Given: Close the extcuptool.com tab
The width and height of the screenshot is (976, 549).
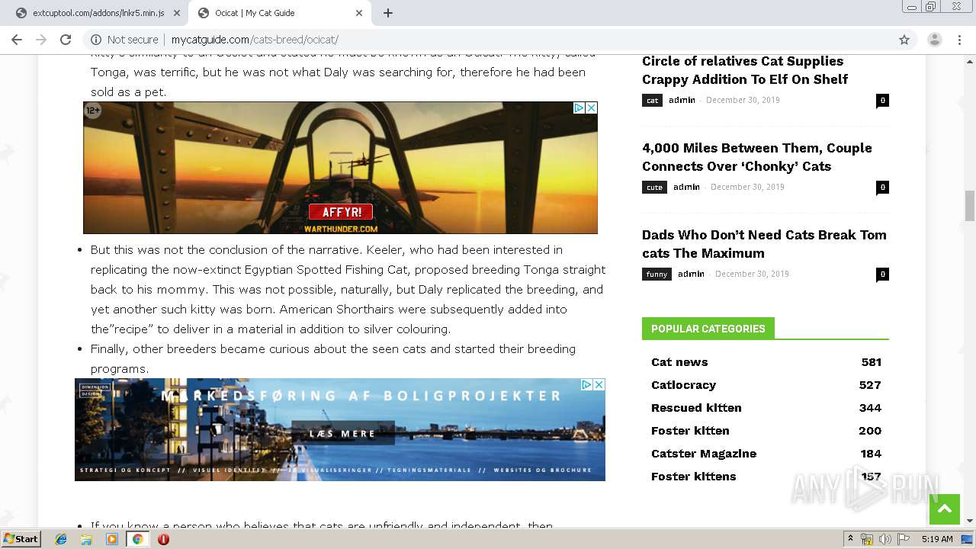Looking at the screenshot, I should coord(176,13).
